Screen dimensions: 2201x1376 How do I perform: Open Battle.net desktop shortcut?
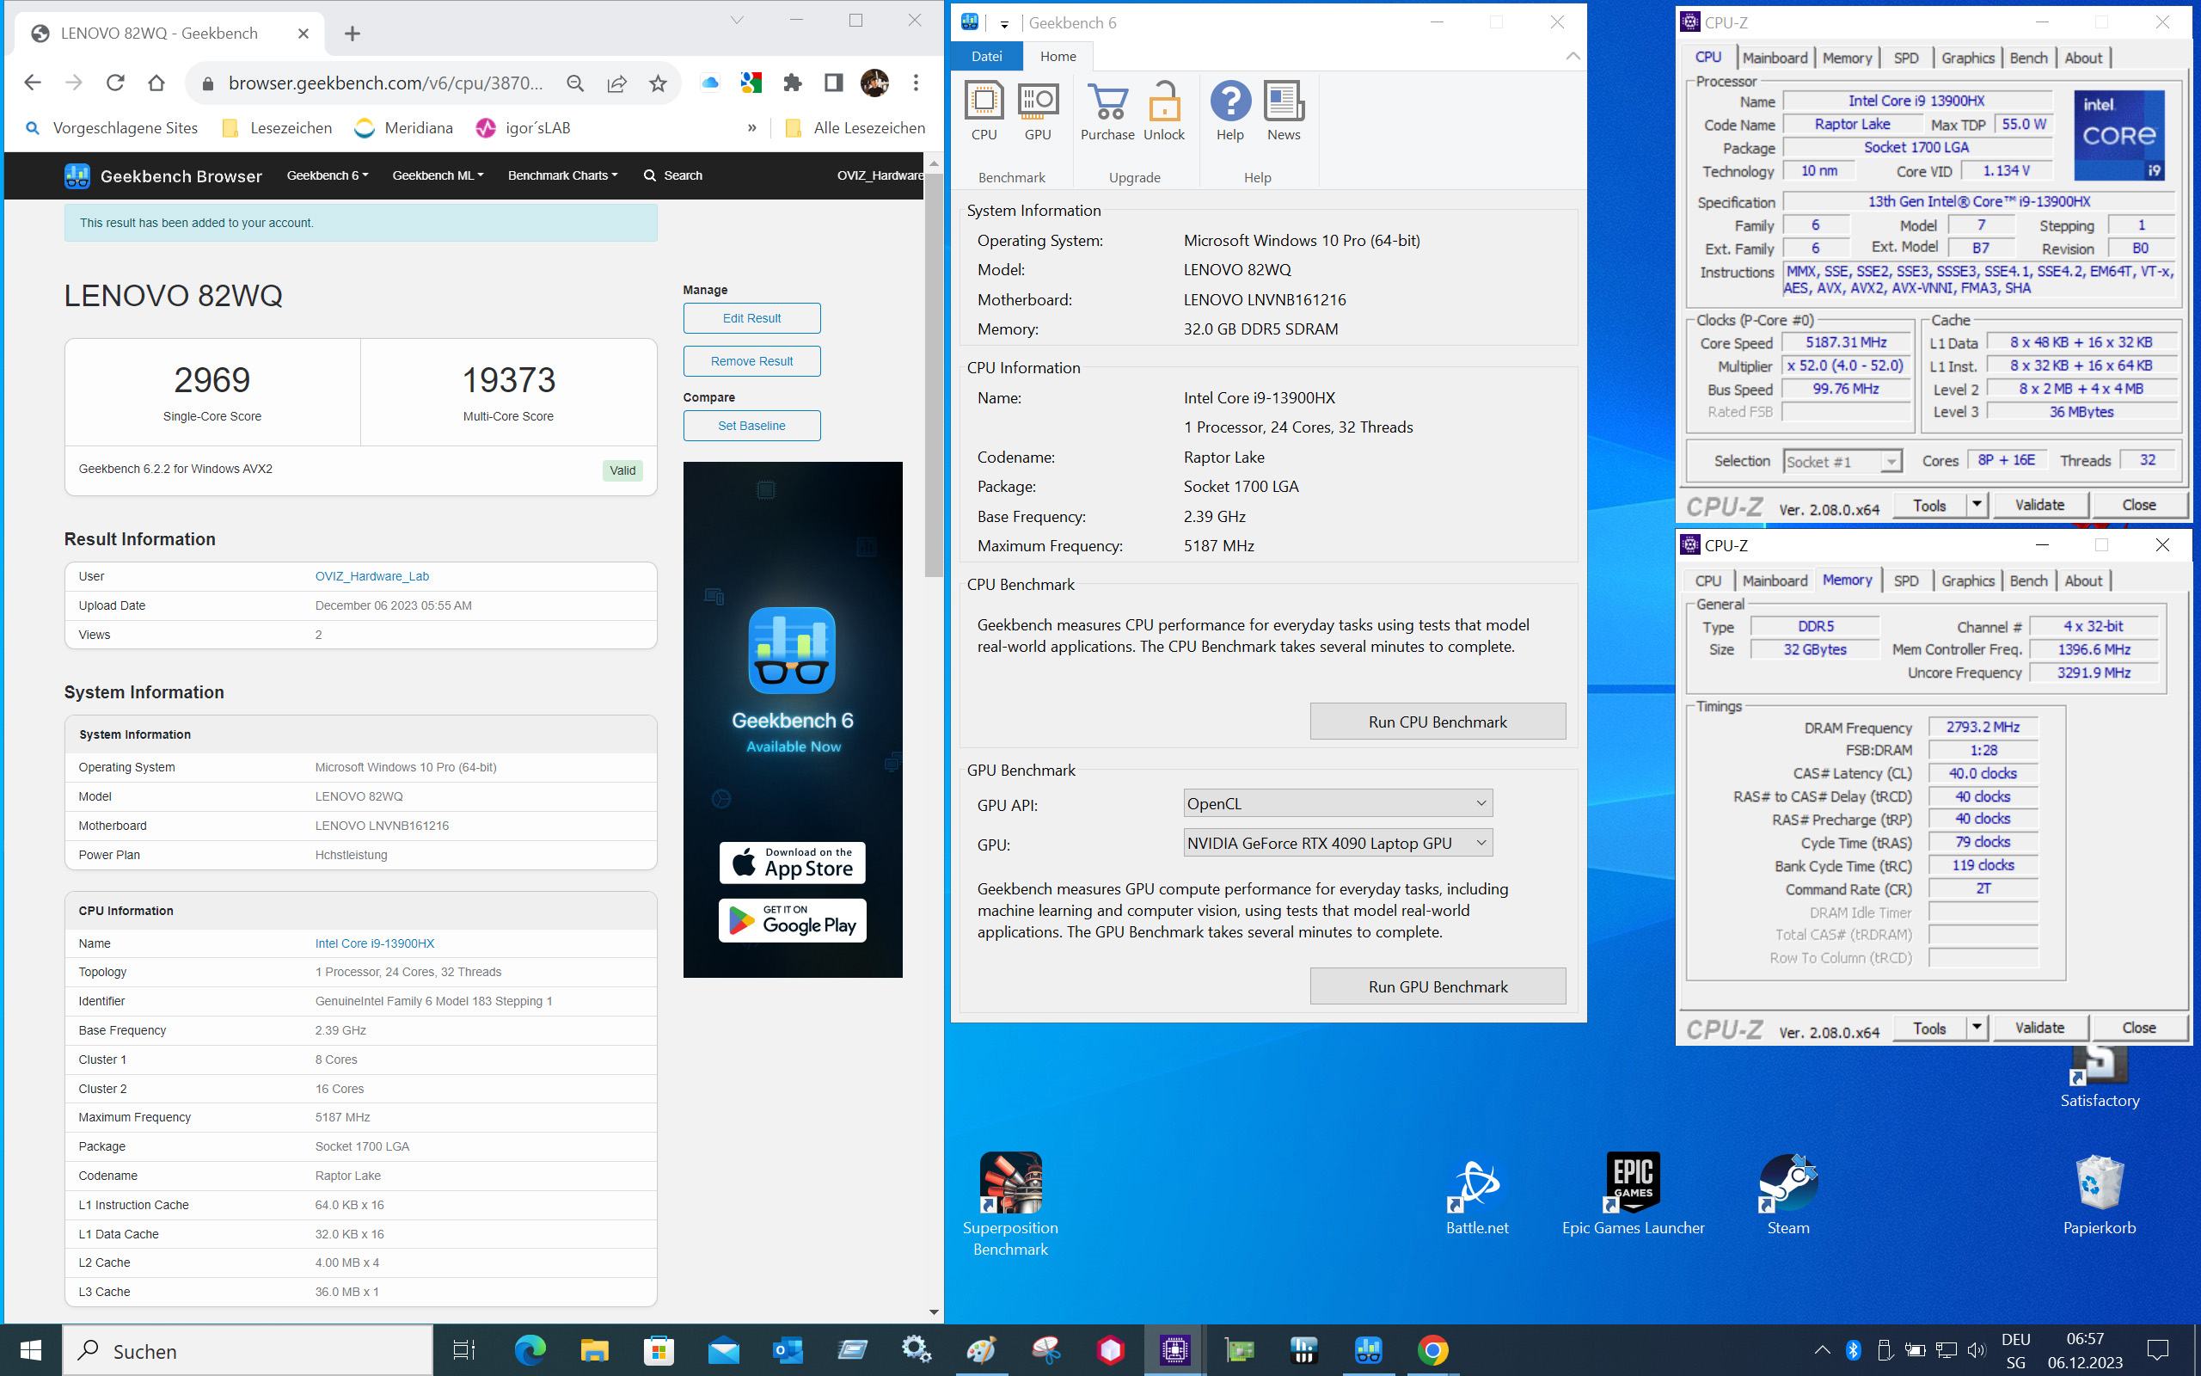pyautogui.click(x=1477, y=1195)
